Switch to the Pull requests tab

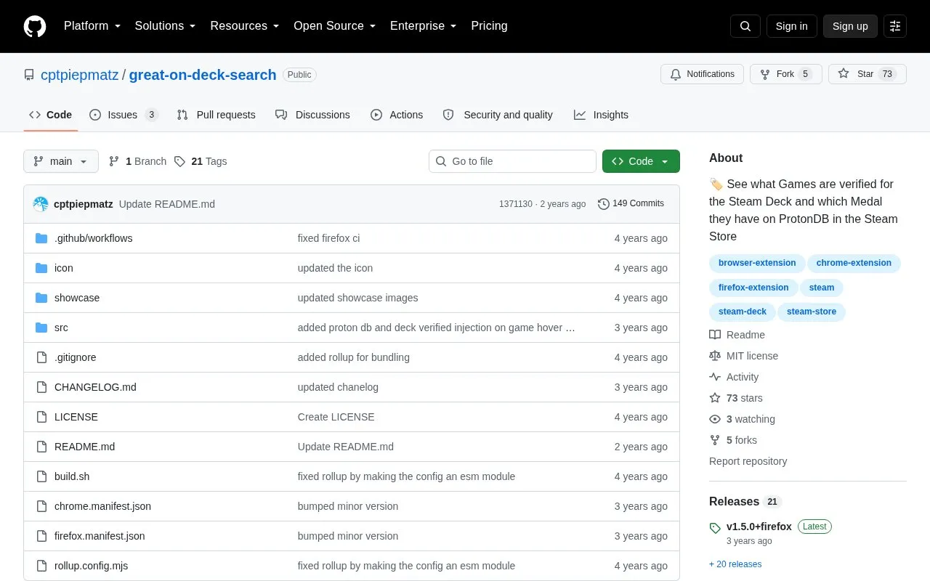pyautogui.click(x=216, y=115)
